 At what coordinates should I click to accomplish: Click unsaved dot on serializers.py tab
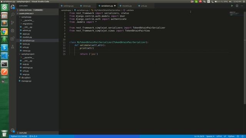coord(115,6)
